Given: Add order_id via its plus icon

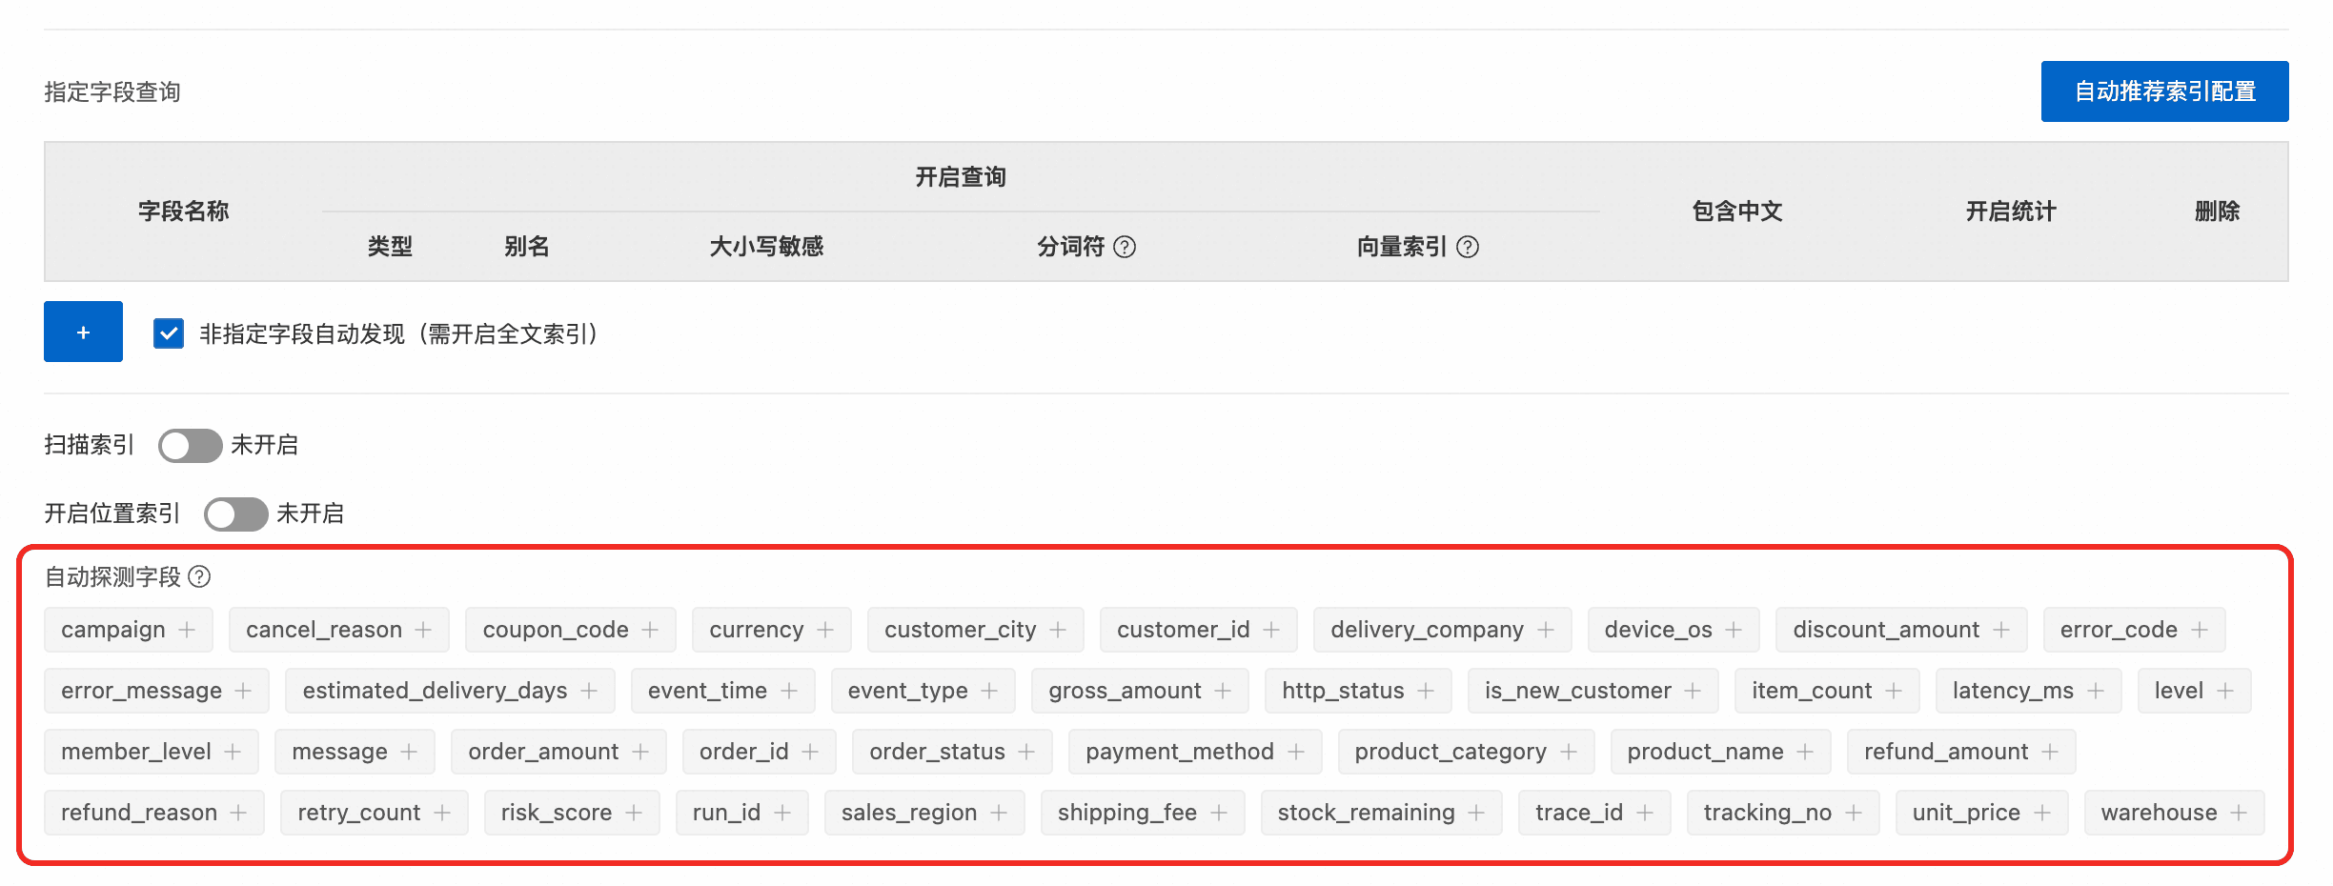Looking at the screenshot, I should [x=810, y=752].
